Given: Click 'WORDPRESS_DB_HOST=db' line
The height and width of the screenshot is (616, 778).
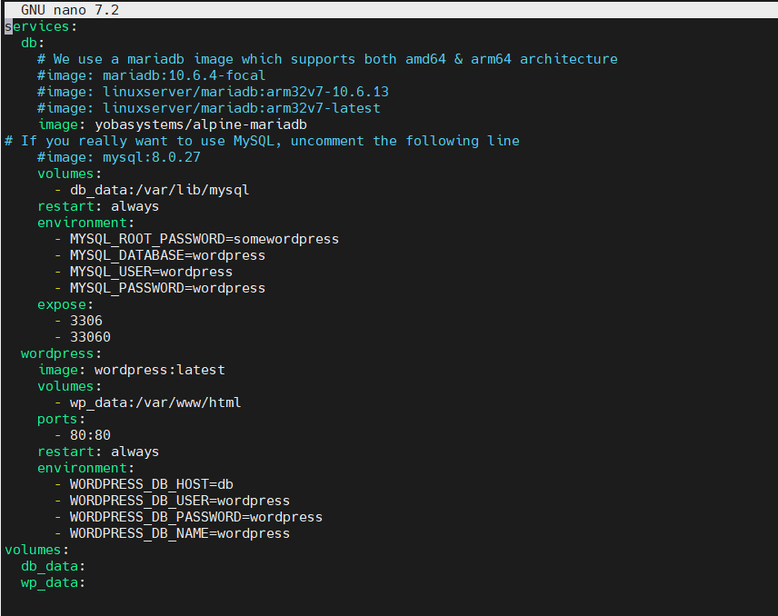Looking at the screenshot, I should click(152, 484).
